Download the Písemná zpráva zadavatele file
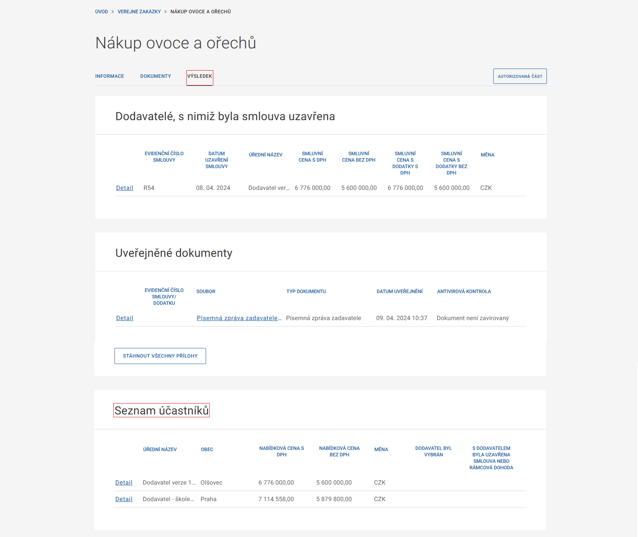Viewport: 638px width, 537px height. click(239, 318)
